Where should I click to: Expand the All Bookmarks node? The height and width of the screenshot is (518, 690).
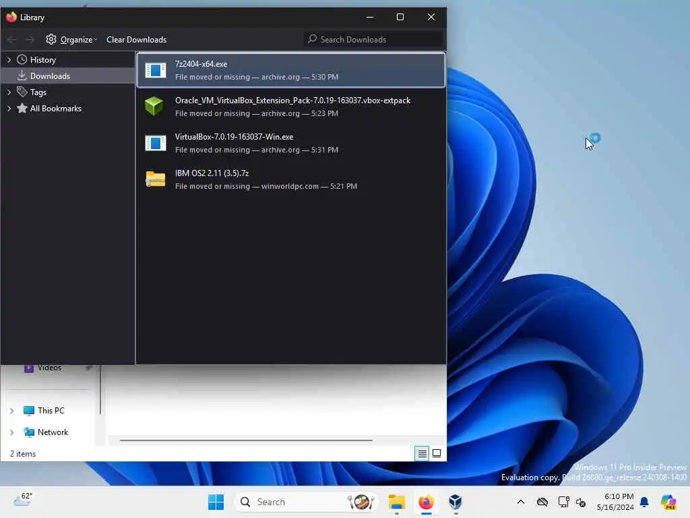9,109
